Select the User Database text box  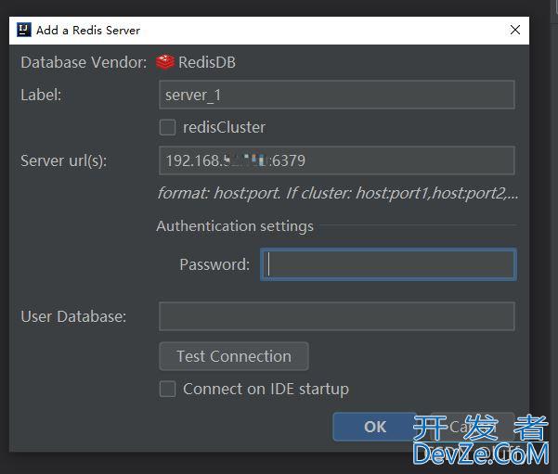coord(337,316)
